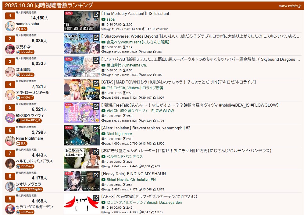Open Vivi Ch. FLOW GLOW channel link

140,111
